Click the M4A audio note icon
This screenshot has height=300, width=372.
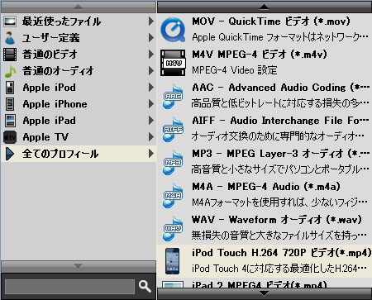173,195
